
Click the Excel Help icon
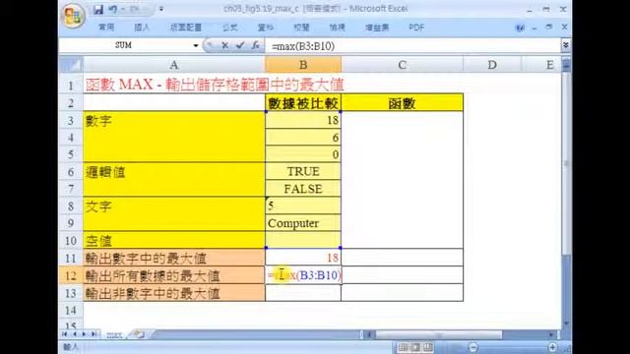pos(520,28)
